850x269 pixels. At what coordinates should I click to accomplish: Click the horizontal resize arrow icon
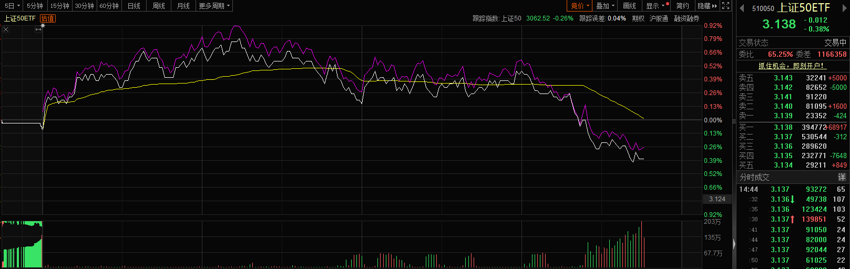(38, 29)
